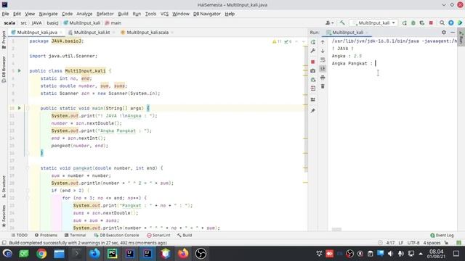Select the MultiInput_kali tab in Run panel

coord(347,32)
